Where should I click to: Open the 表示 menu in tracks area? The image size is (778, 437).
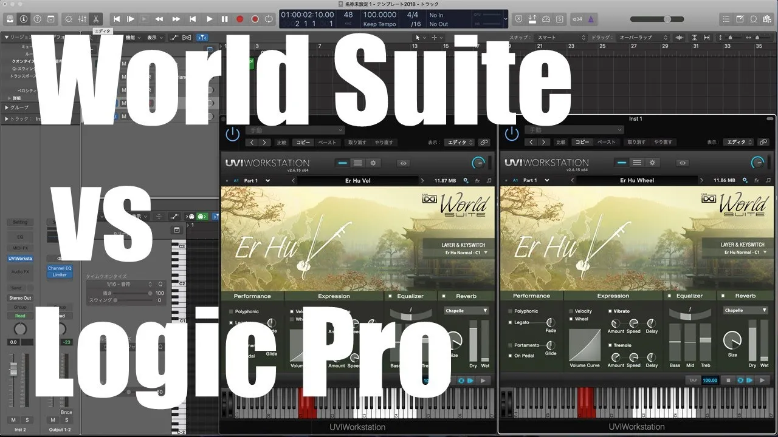click(x=154, y=37)
